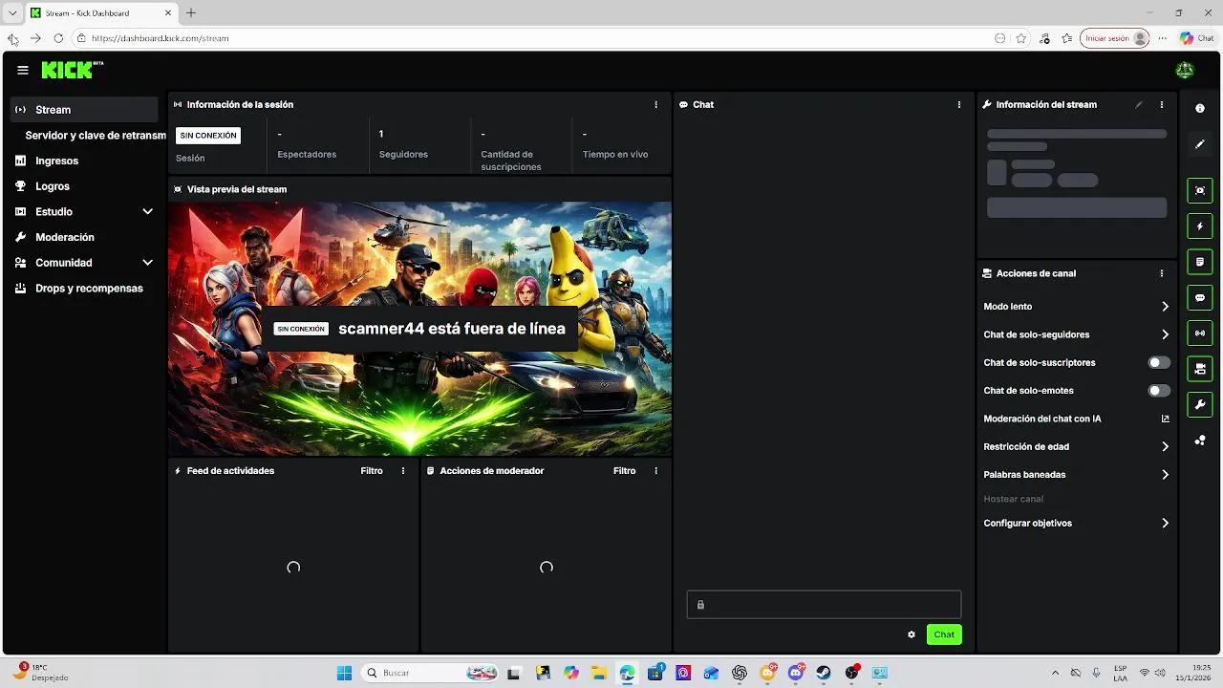The height and width of the screenshot is (688, 1223).
Task: Open the Chat panel three-dot menu
Action: pyautogui.click(x=959, y=104)
